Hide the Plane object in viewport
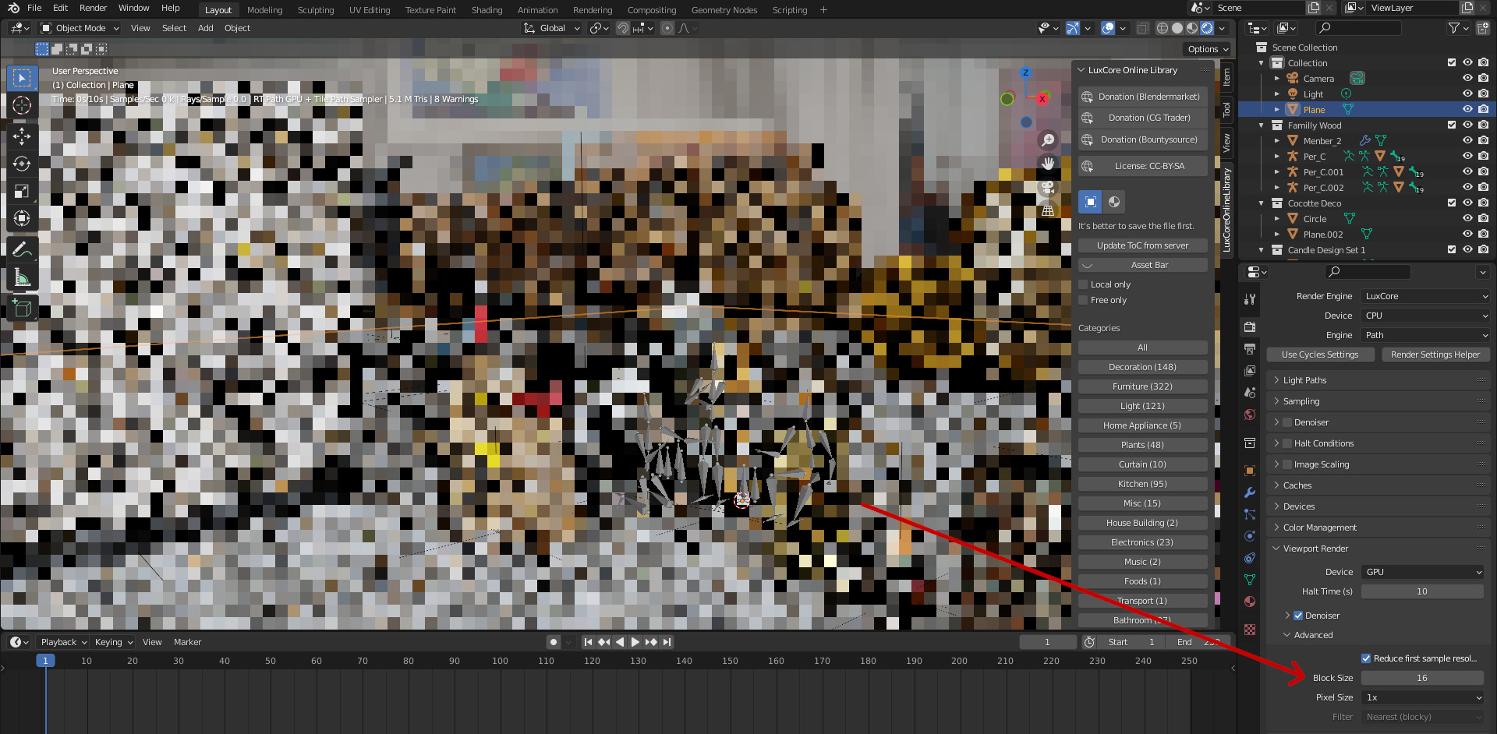1497x734 pixels. coord(1467,110)
